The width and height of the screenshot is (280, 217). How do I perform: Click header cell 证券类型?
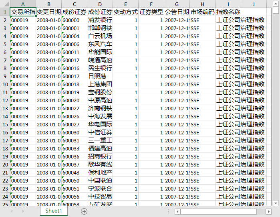(151, 12)
